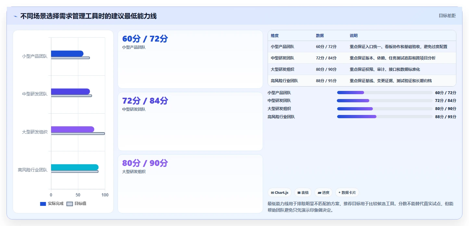Screen dimensions: 469x226
Task: Click the 重点保证基线、变更证据、测试验证和长期归档 description cell
Action: coord(391,81)
